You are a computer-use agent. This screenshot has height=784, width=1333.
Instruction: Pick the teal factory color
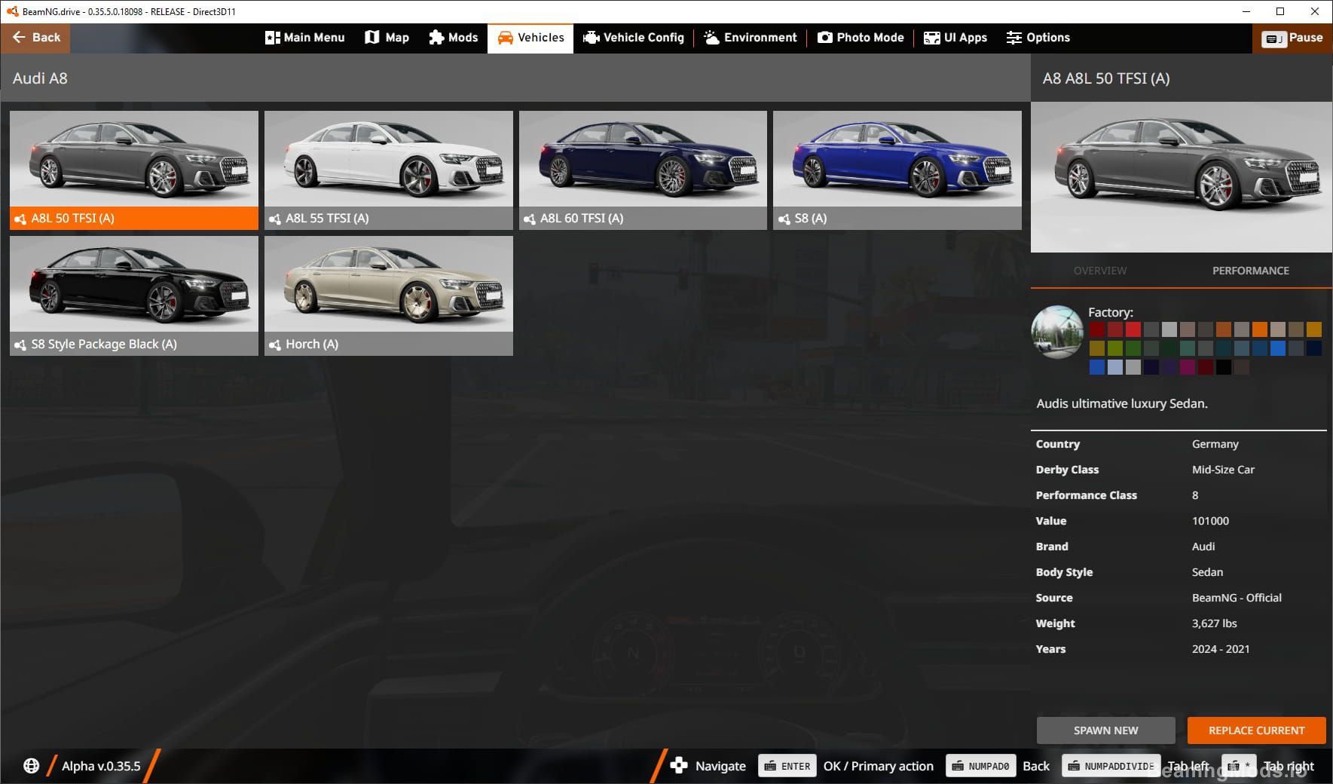[1188, 348]
